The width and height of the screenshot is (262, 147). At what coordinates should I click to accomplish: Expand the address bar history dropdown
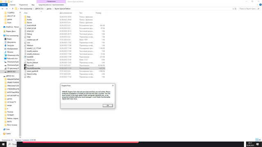click(233, 9)
